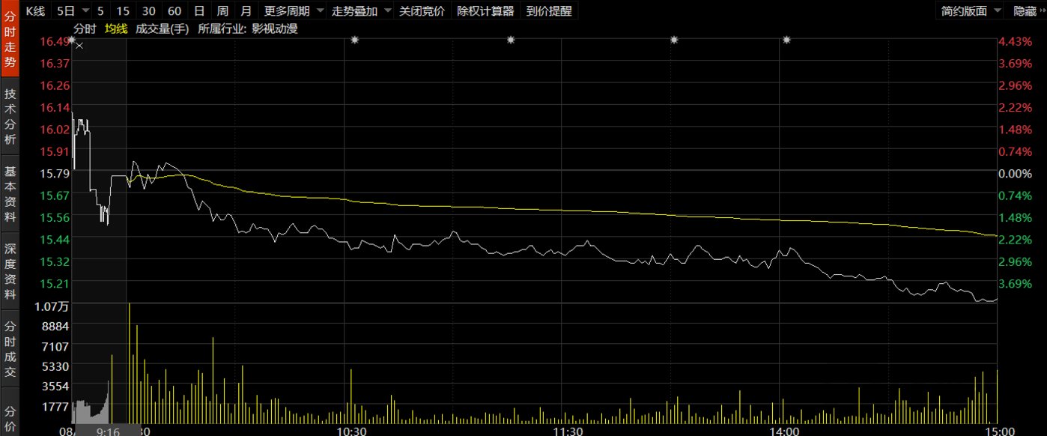Open the 影视动漫 industry link
This screenshot has width=1047, height=436.
[x=275, y=29]
